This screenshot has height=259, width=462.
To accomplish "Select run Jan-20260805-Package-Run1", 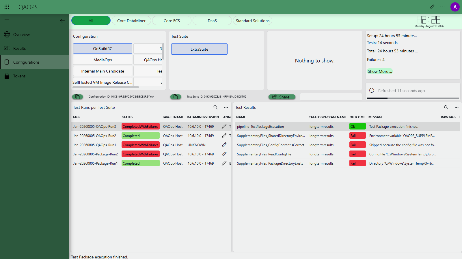I will click(151, 163).
